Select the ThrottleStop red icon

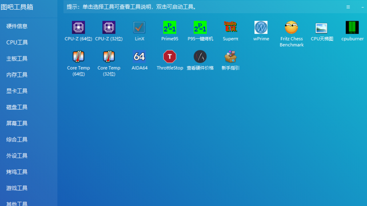point(170,57)
